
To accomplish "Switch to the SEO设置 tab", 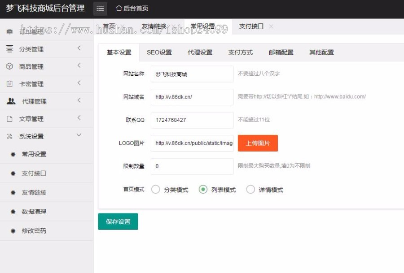I will pos(159,52).
